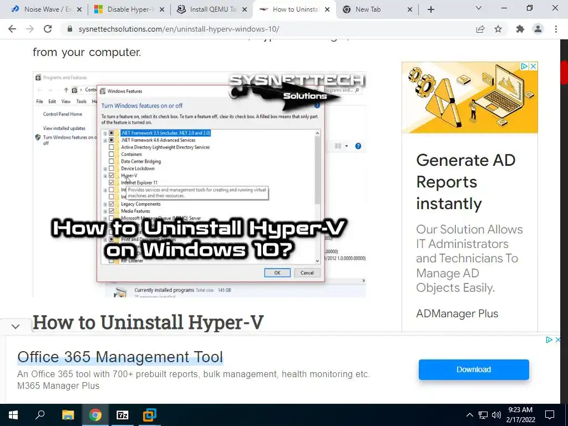Open AdChoices icon on bottom banner
Image resolution: width=568 pixels, height=426 pixels.
(x=549, y=340)
